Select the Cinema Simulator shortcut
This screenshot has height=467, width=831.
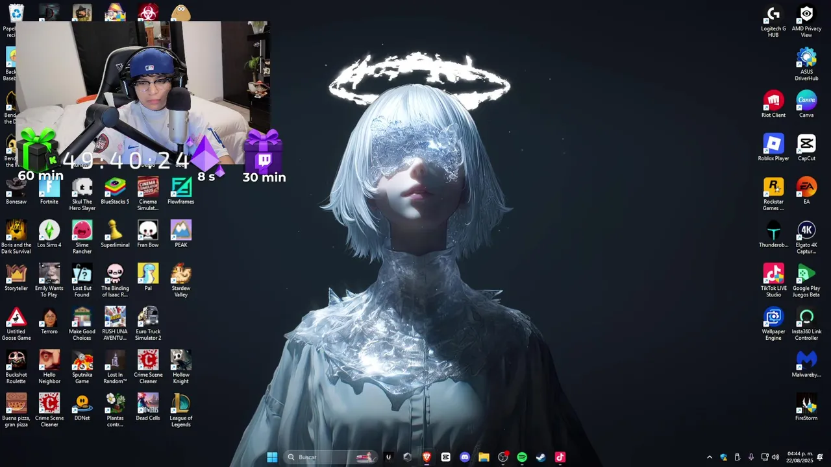click(x=148, y=195)
